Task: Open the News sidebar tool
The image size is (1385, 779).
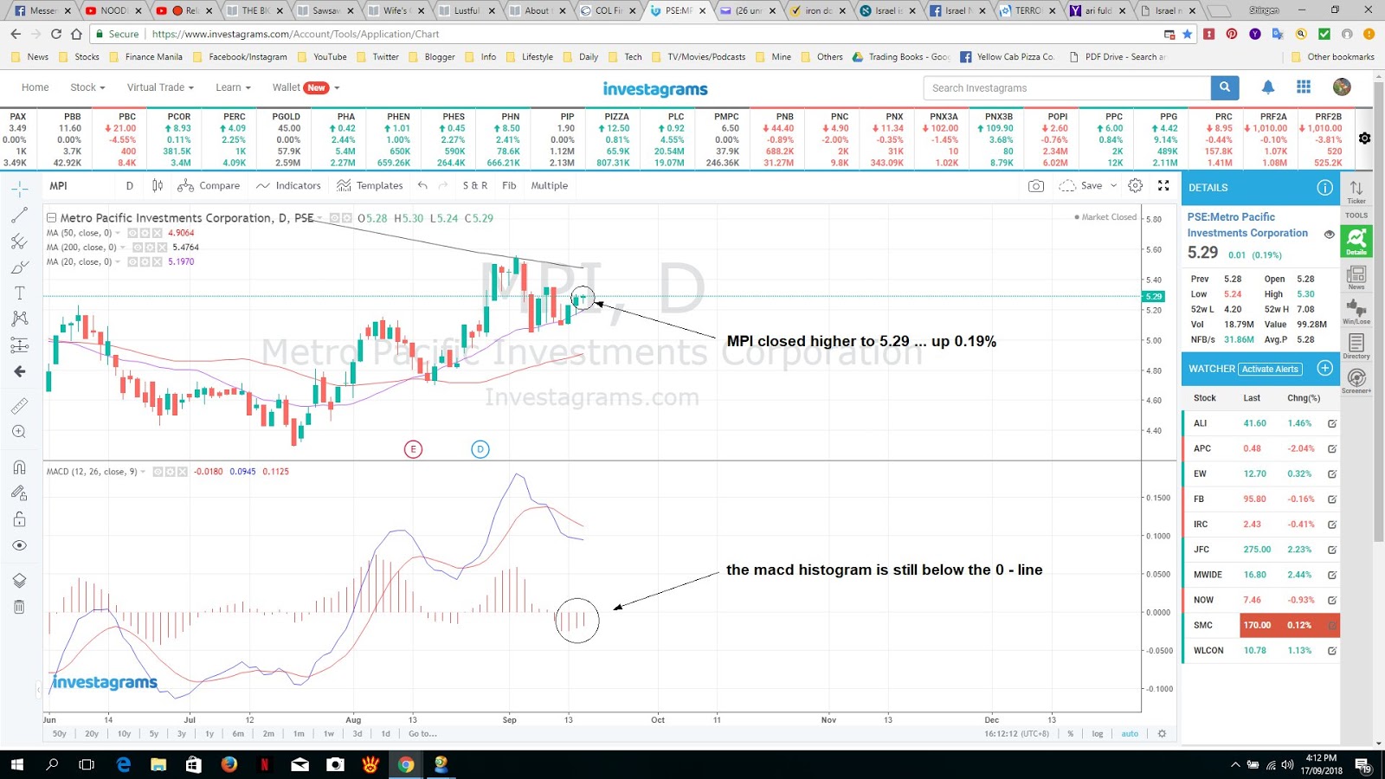Action: pos(1356,278)
